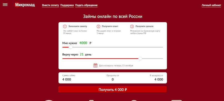Open the hamburger menu
Viewport: 224px width, 101px height.
(x=5, y=5)
